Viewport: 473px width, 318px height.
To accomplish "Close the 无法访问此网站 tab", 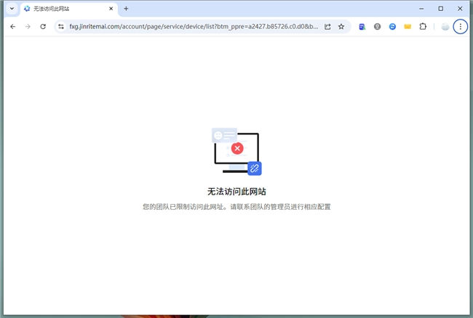I will point(111,9).
